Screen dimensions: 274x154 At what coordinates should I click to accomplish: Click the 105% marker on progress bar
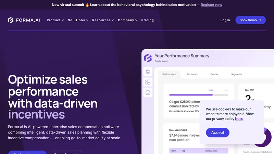pos(211,90)
